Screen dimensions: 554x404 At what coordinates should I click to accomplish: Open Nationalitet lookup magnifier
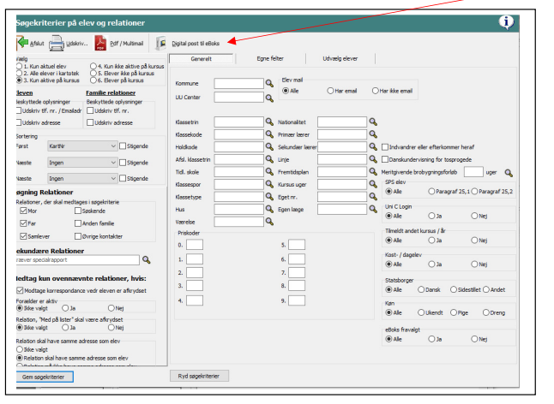coord(373,122)
